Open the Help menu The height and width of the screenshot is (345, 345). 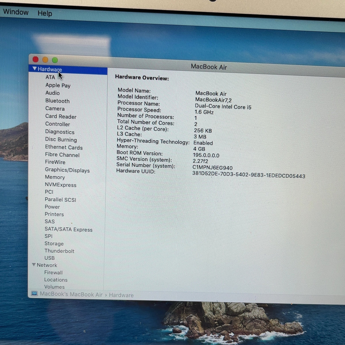point(45,13)
